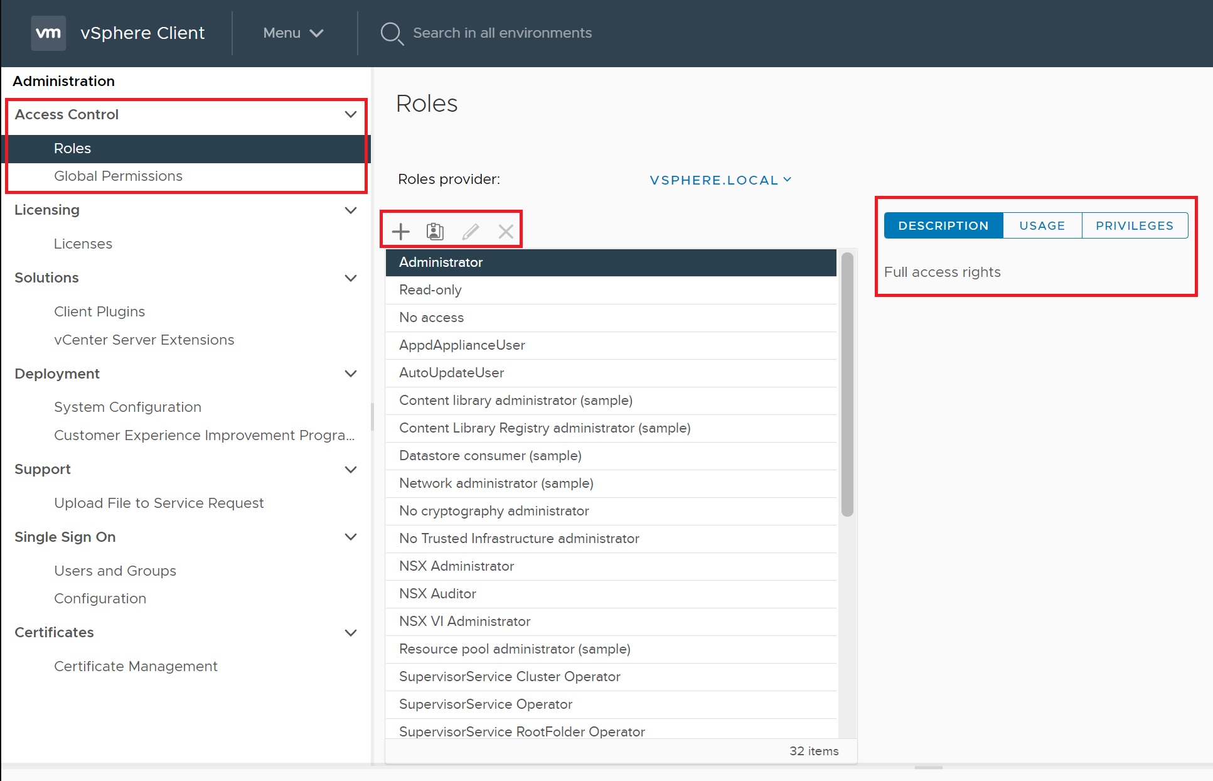
Task: Collapse the Solutions section chevron
Action: [x=351, y=277]
